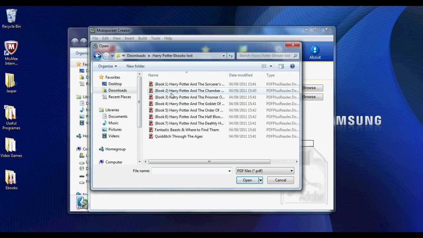Viewport: 423px width, 238px height.
Task: Open the Build menu
Action: click(x=142, y=38)
